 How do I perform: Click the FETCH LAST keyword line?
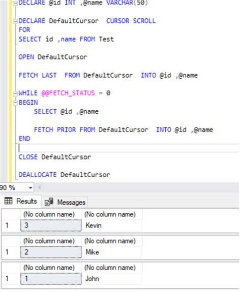point(108,75)
